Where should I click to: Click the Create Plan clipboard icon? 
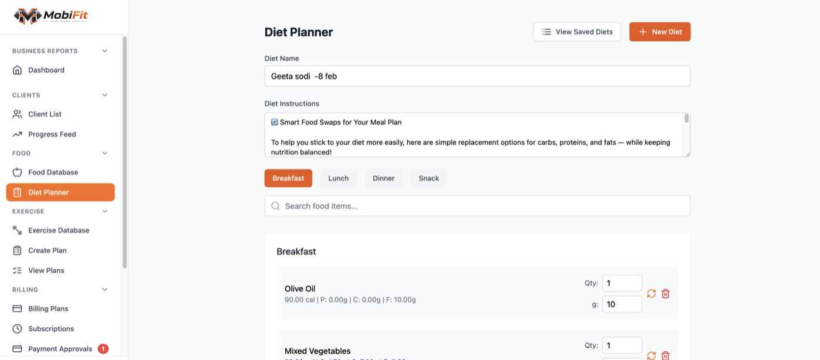(18, 250)
